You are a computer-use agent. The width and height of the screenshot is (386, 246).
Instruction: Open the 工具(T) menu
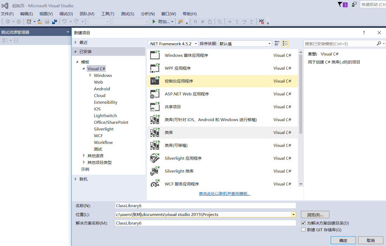click(x=108, y=14)
